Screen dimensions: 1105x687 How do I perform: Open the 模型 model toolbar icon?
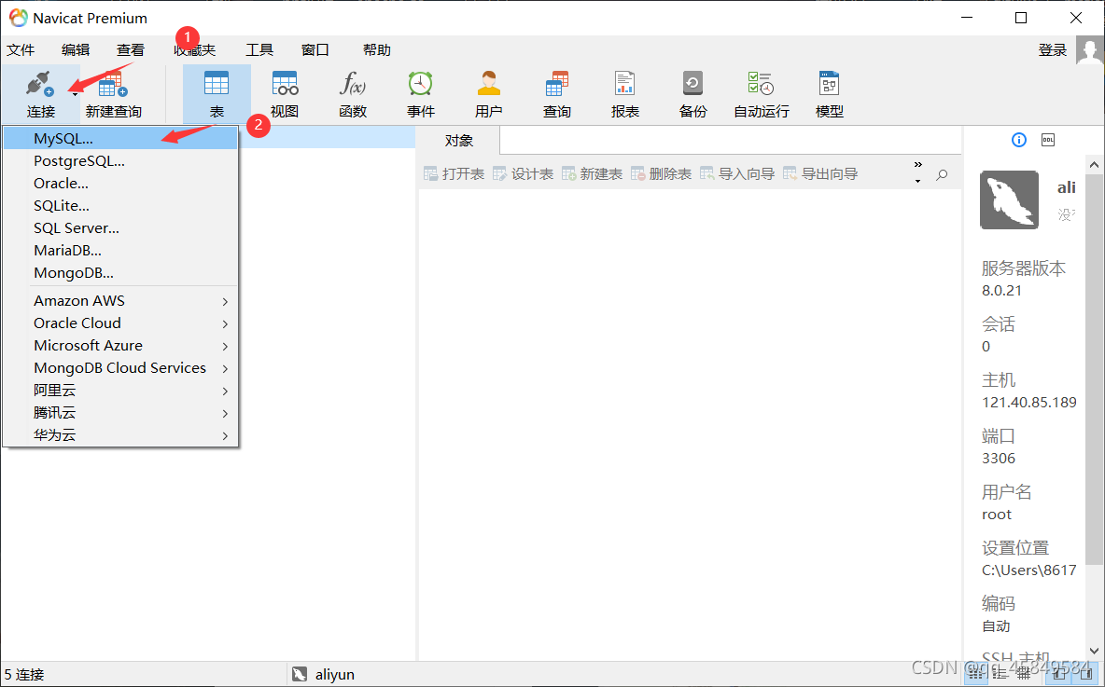(829, 84)
